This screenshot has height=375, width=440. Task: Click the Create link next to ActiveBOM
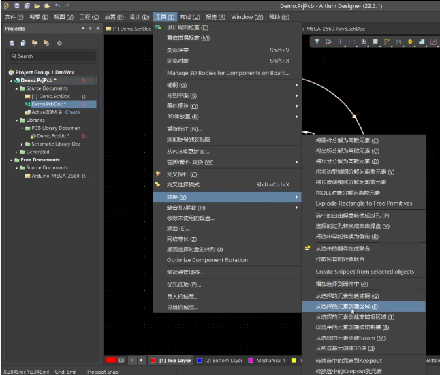point(72,112)
